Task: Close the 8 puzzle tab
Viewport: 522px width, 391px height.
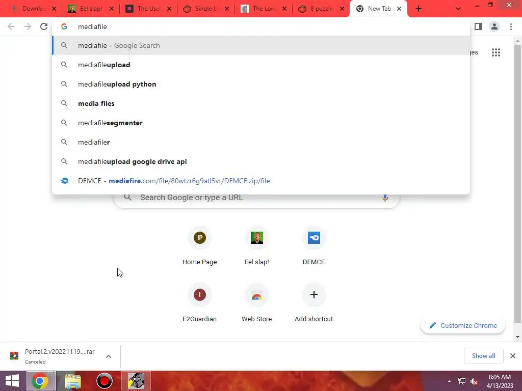Action: pos(342,9)
